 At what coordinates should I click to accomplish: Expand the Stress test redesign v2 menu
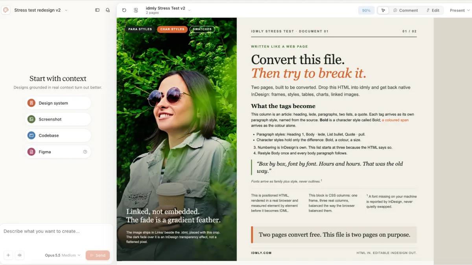[x=66, y=10]
